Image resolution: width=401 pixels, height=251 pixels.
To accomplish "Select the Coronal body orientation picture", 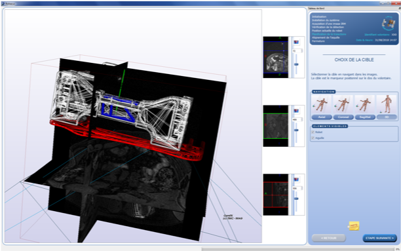I will point(343,105).
